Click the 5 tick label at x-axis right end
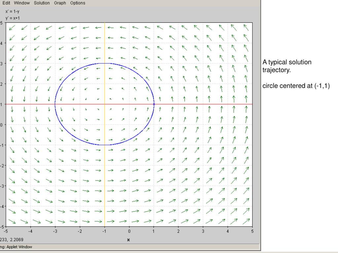Viewport: 338px width, 253px height. (252, 232)
